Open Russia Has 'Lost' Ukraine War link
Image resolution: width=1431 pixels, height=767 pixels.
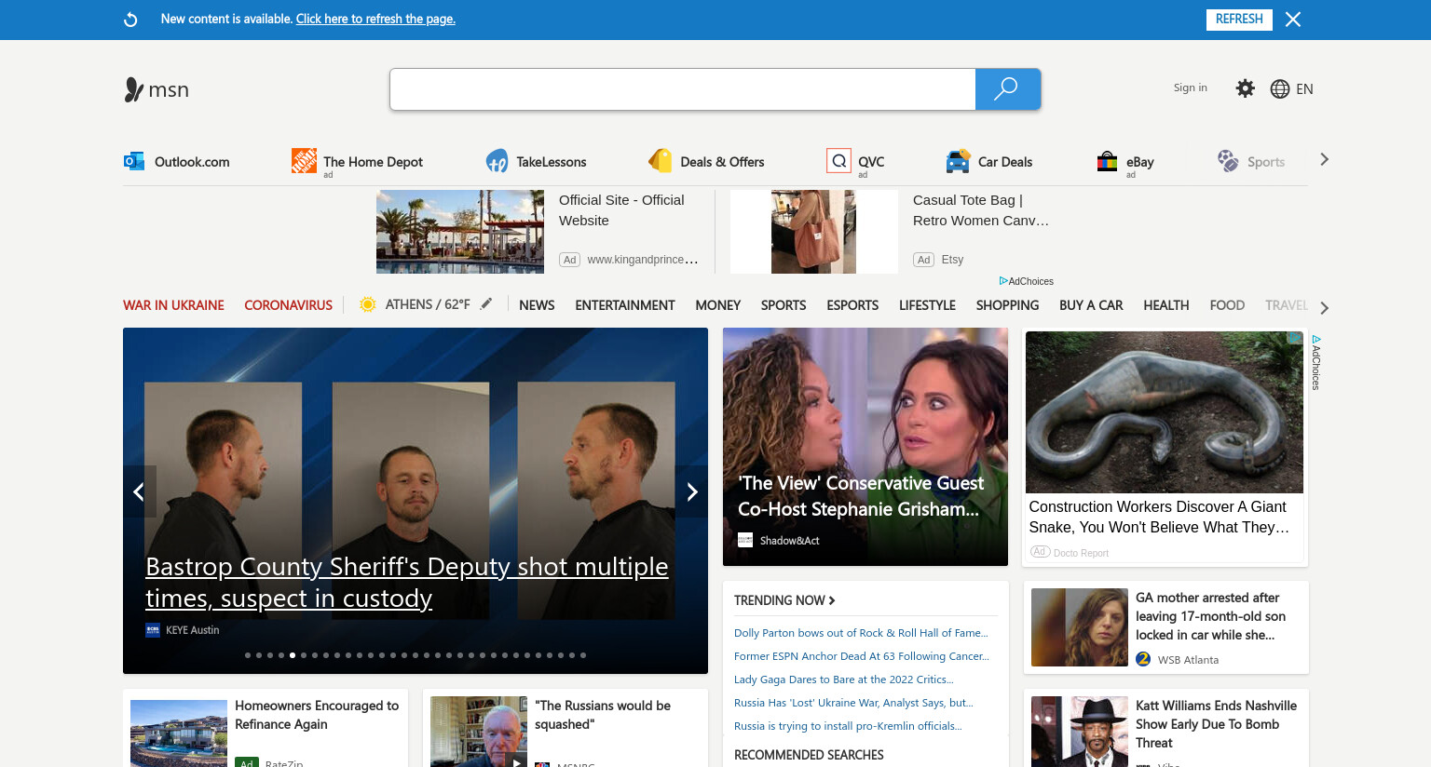[x=853, y=703]
